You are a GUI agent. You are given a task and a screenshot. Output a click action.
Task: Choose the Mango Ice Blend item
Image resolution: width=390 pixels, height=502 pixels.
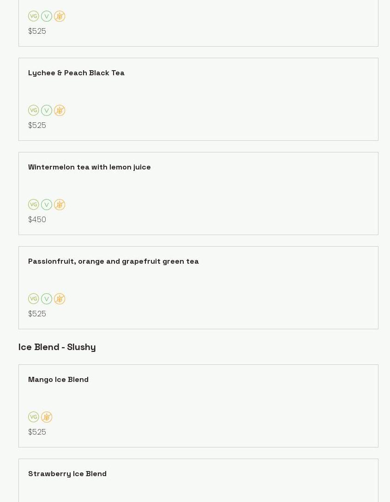(58, 380)
